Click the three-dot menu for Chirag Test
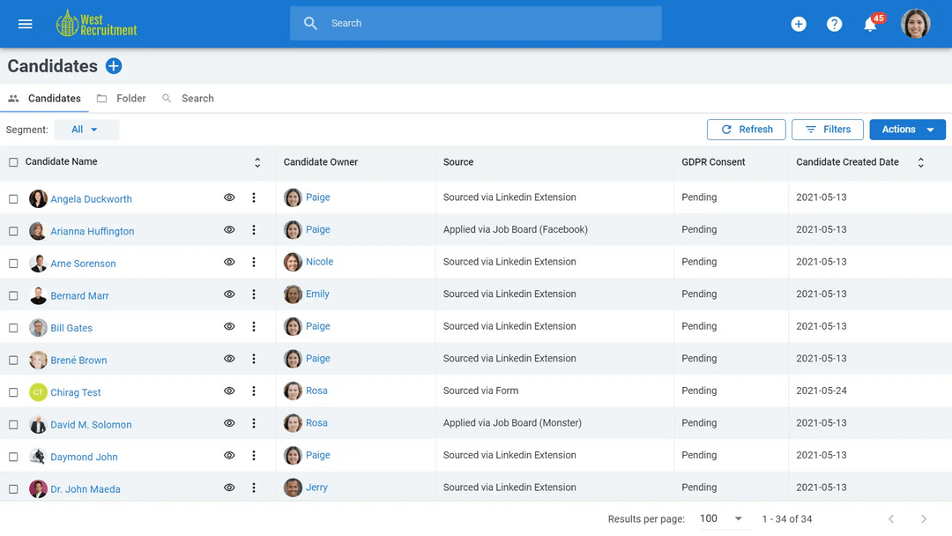The height and width of the screenshot is (536, 952). [x=254, y=391]
